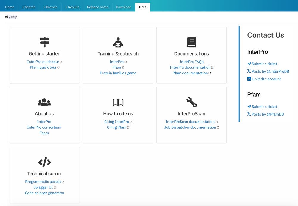
Task: Click external link icon next to Citing InterPro
Action: point(131,122)
